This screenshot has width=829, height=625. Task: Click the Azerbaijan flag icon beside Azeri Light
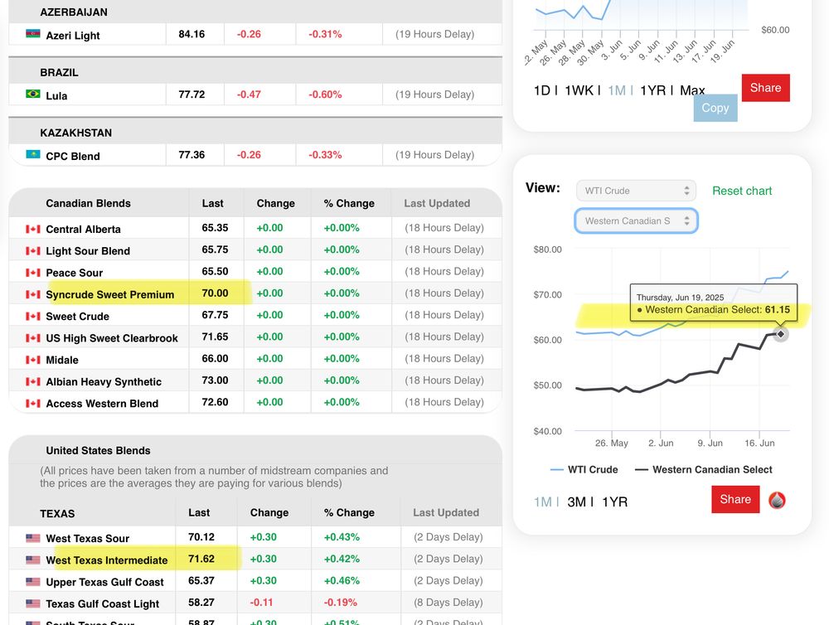tap(33, 34)
